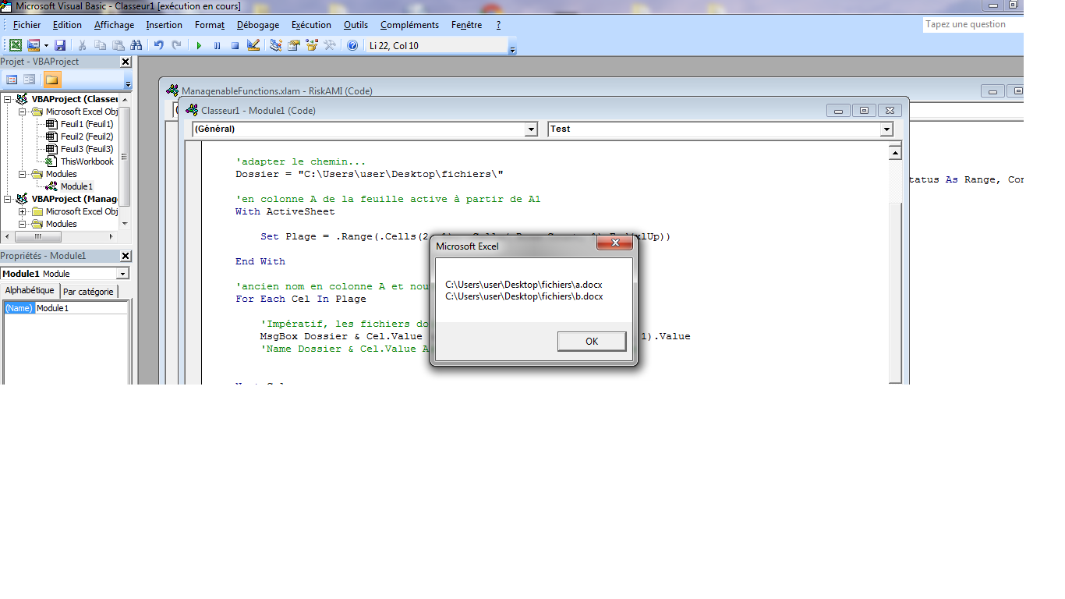The width and height of the screenshot is (1065, 599).
Task: Click in the Tapez une question help box
Action: click(973, 24)
